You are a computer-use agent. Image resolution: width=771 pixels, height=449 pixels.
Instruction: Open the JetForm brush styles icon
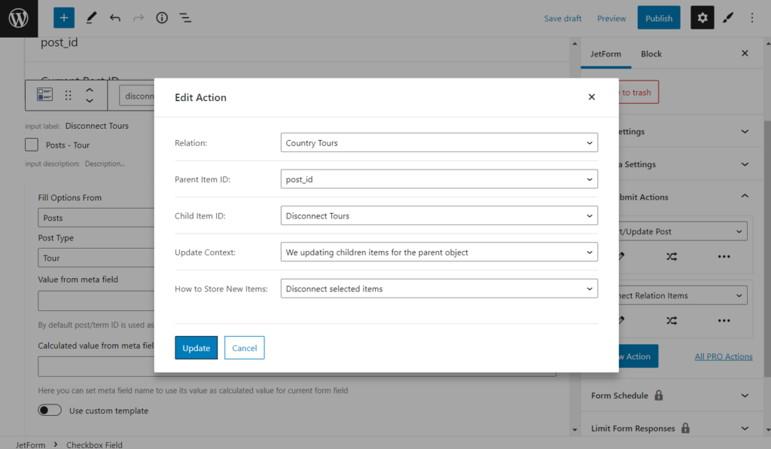pos(728,18)
